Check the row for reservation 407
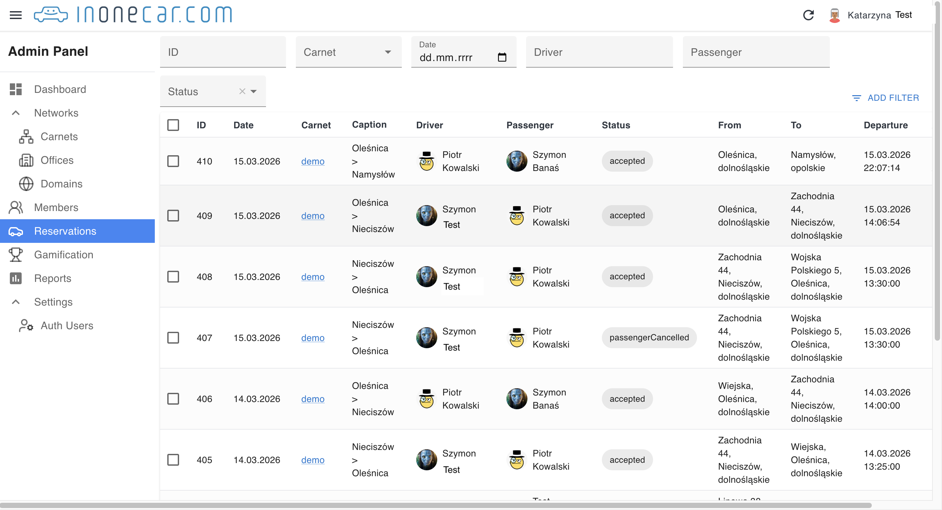 click(x=173, y=338)
